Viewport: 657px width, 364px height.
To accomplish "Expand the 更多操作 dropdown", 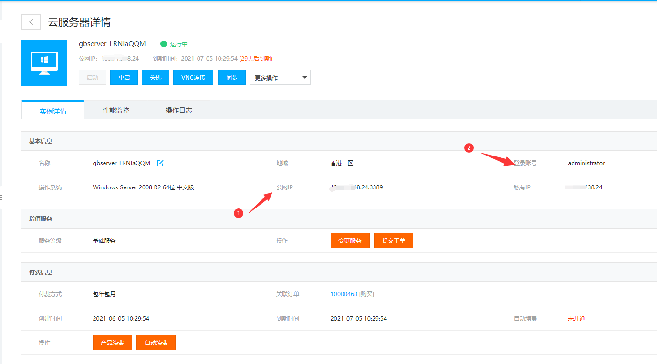I will [x=280, y=78].
